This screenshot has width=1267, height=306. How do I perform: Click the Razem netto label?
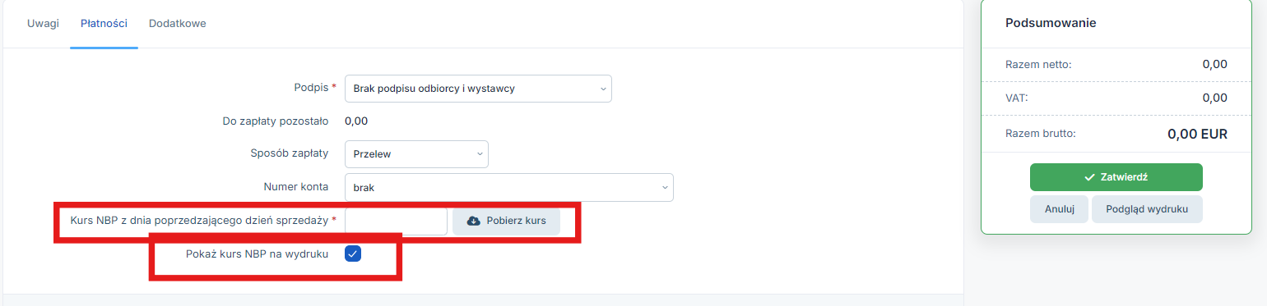[x=1038, y=64]
